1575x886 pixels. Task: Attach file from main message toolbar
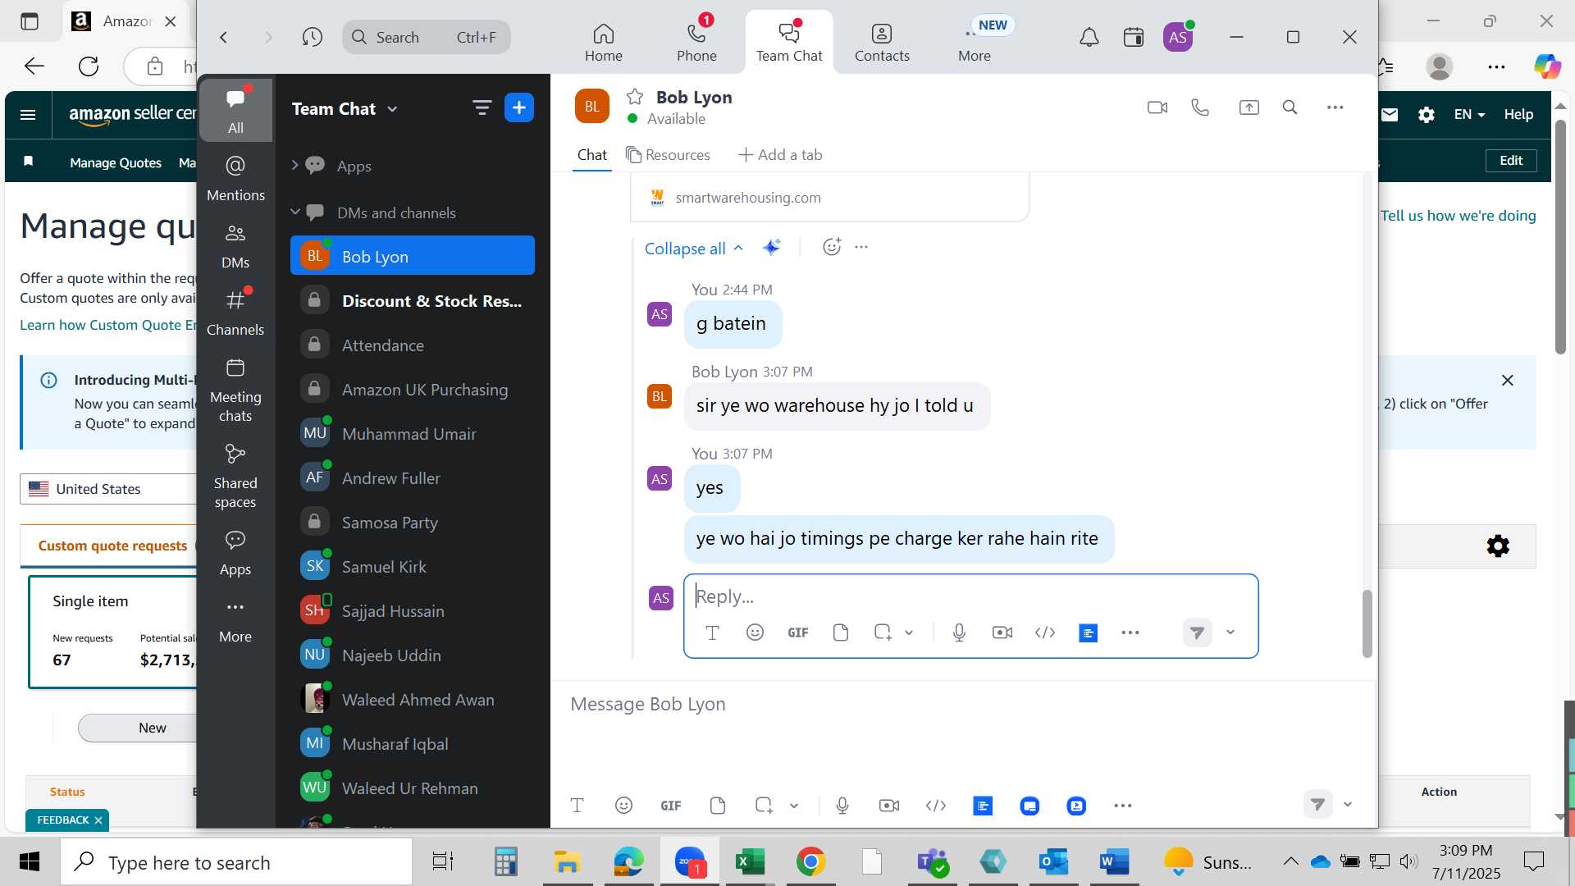coord(718,806)
